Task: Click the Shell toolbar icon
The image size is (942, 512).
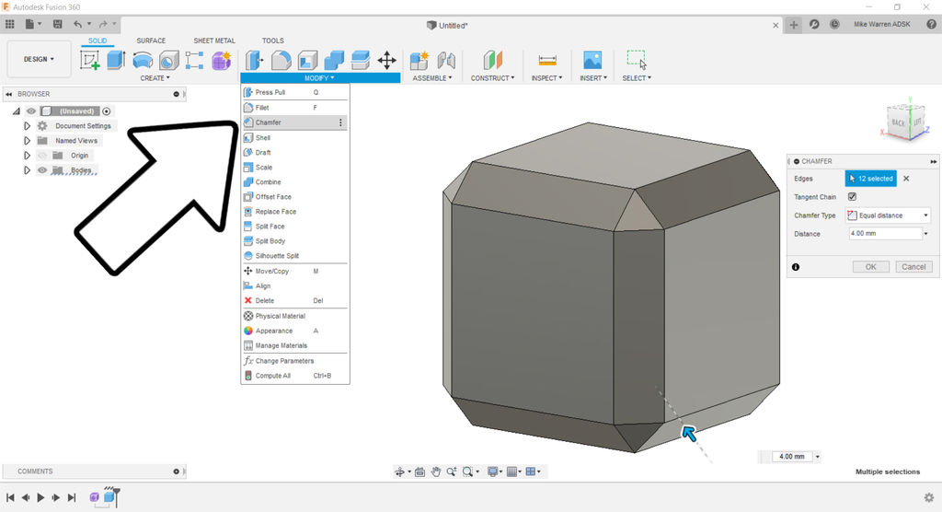Action: coord(307,60)
